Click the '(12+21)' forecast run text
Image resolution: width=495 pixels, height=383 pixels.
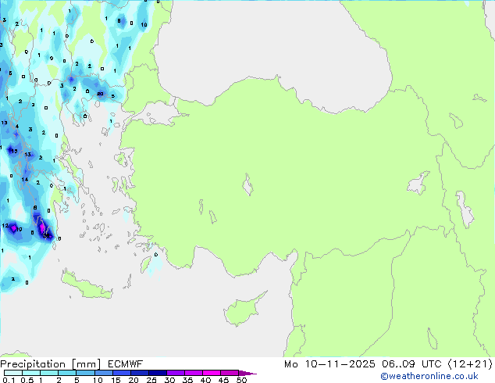tap(470, 364)
